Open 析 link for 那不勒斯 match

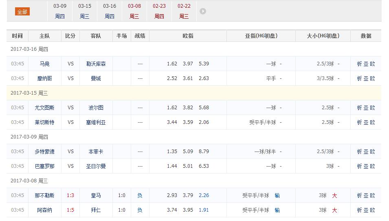pos(360,195)
